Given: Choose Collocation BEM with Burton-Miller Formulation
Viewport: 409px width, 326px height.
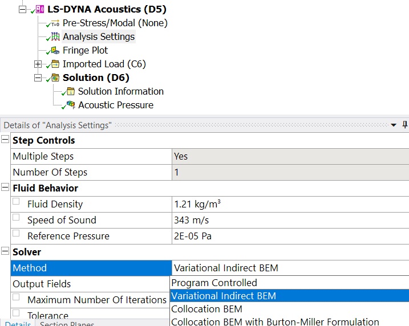Looking at the screenshot, I should 290,321.
